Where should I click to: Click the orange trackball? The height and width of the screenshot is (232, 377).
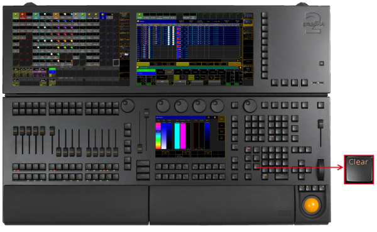coord(312,205)
